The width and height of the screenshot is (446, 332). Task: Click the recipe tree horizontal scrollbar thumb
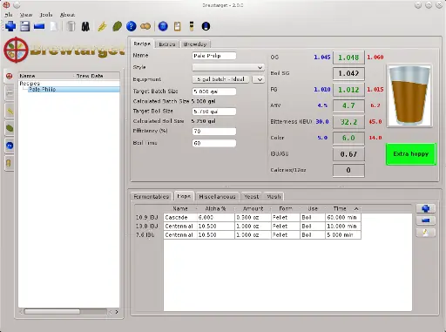tap(52, 312)
